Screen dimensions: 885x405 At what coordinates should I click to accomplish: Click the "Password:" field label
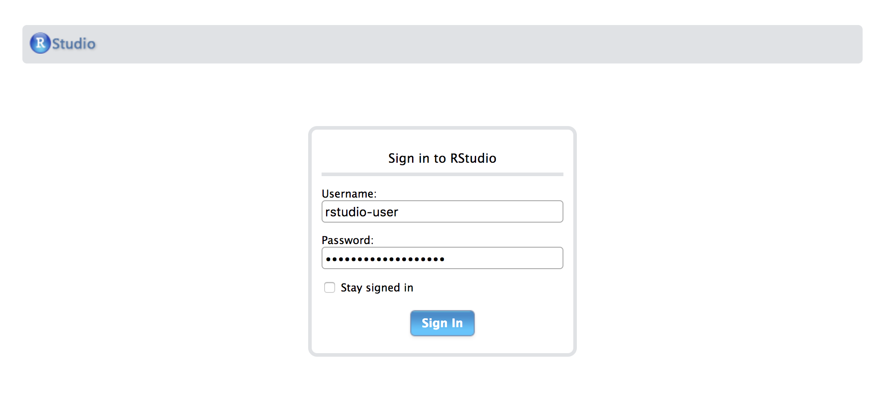tap(347, 240)
